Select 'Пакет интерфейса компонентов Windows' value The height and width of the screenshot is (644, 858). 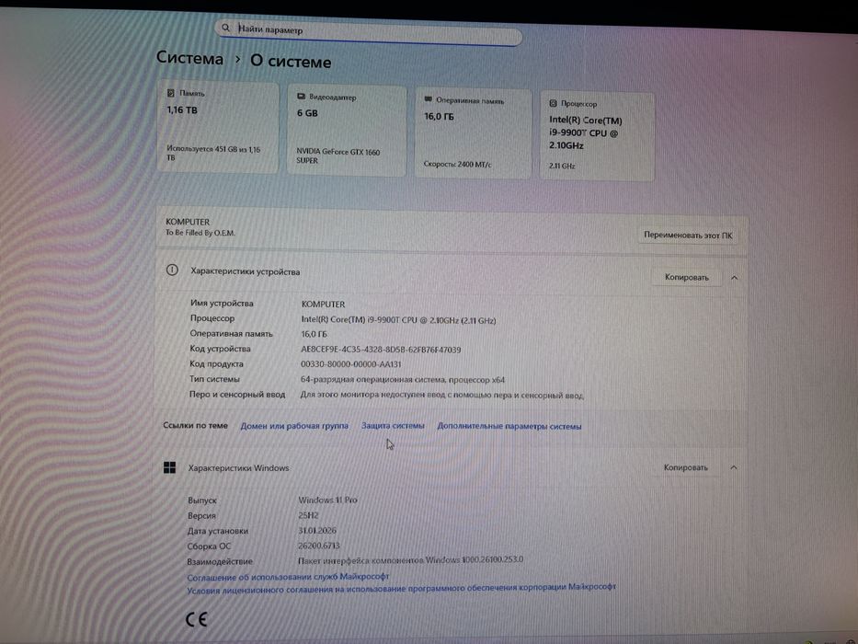point(410,560)
